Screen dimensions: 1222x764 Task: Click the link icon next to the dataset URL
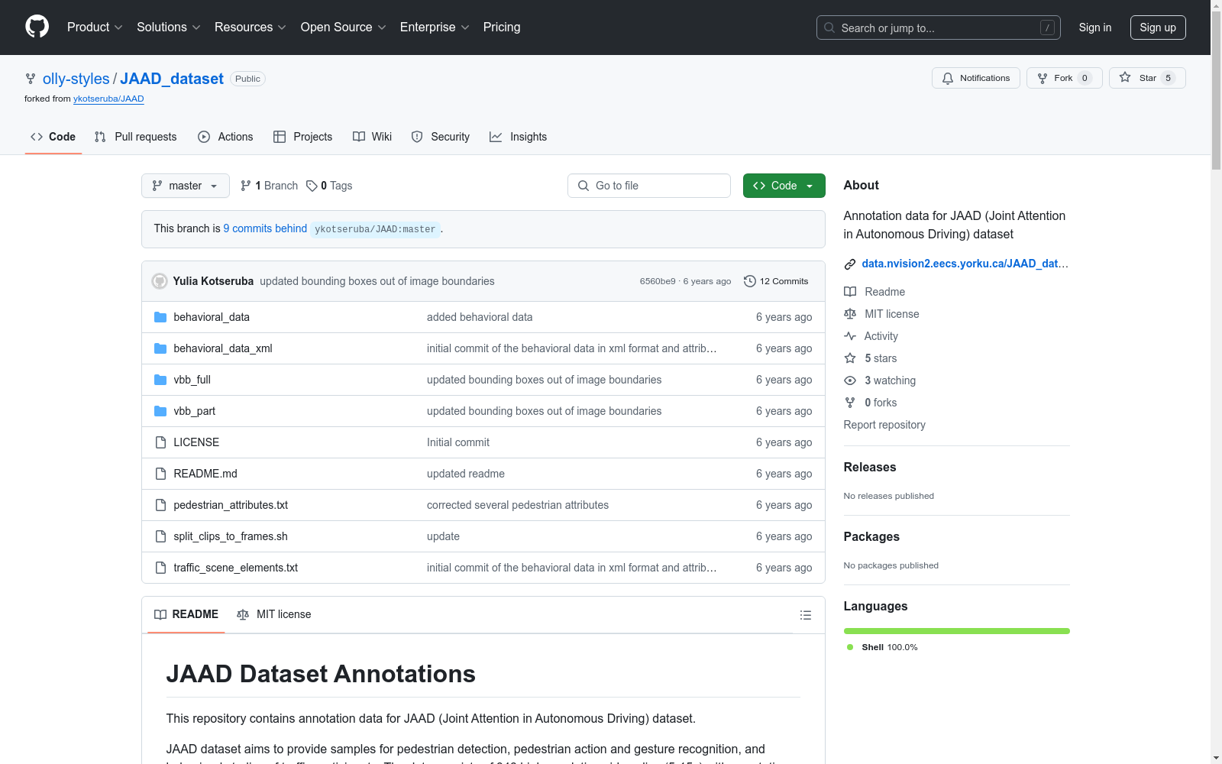click(x=849, y=264)
